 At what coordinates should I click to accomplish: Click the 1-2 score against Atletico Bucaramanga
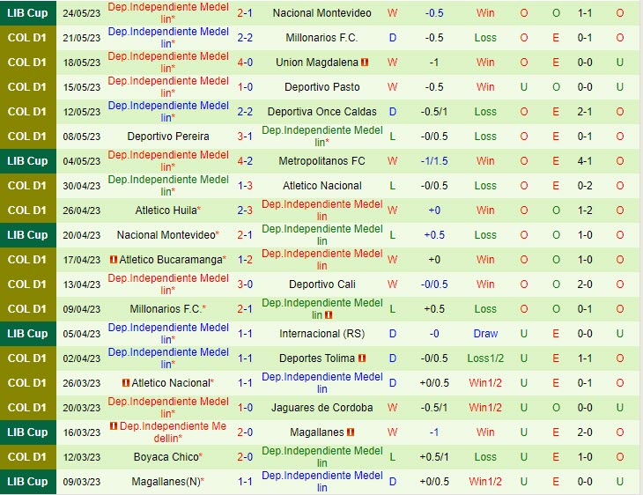245,260
